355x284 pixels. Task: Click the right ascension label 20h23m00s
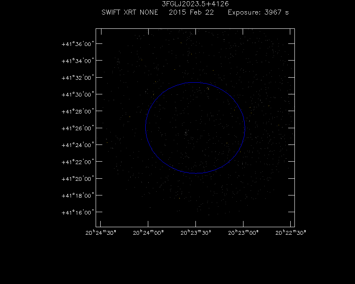point(243,233)
